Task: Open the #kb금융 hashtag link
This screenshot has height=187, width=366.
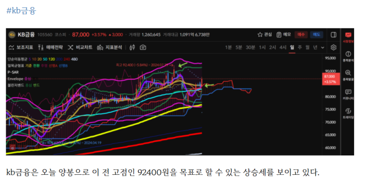Action: (x=21, y=11)
